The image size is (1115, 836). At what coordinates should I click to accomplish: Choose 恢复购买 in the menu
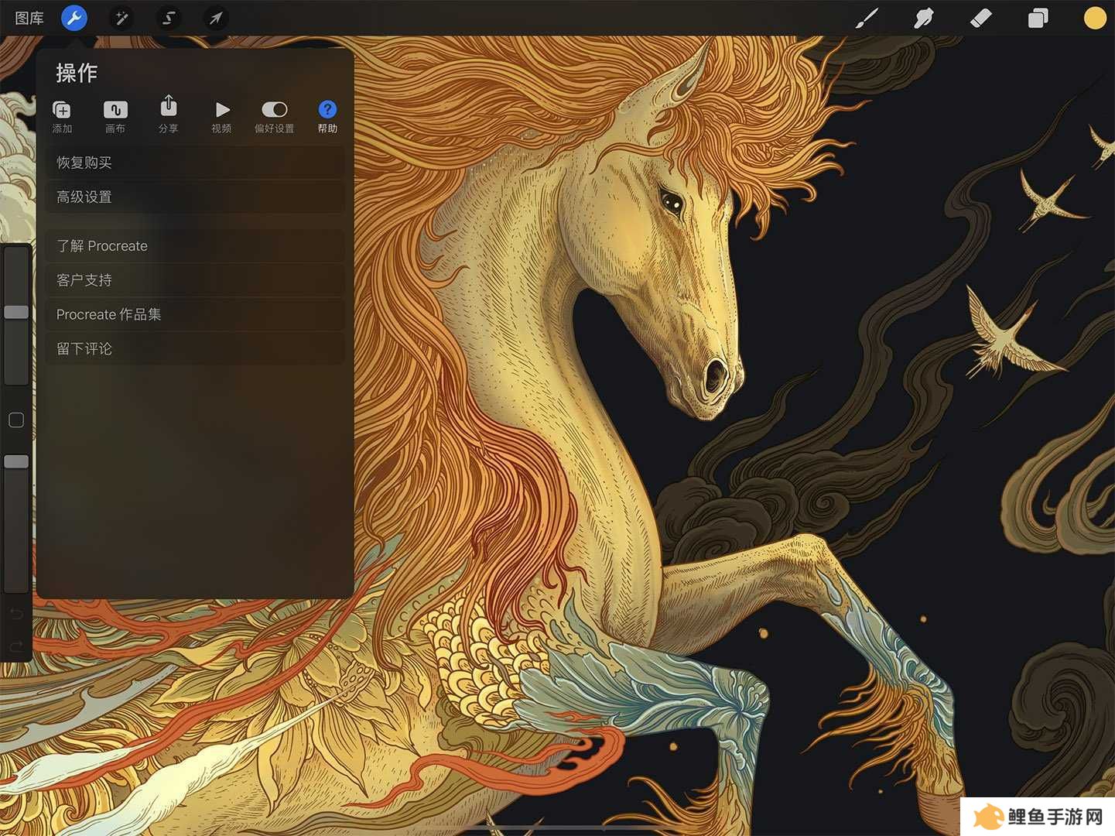195,163
